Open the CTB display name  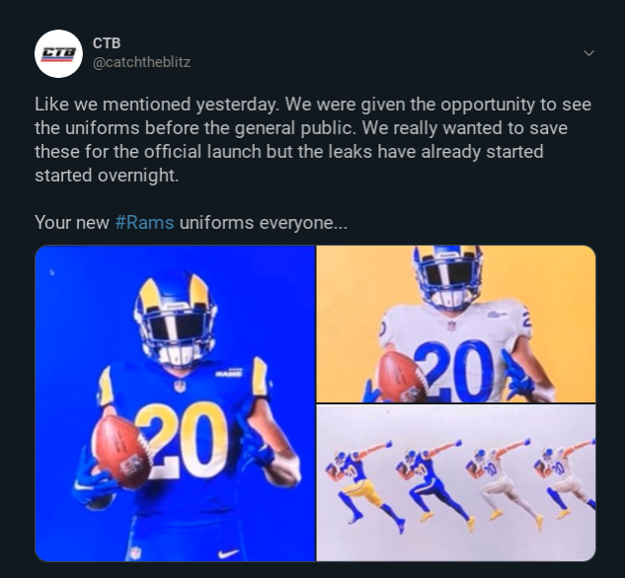click(107, 43)
